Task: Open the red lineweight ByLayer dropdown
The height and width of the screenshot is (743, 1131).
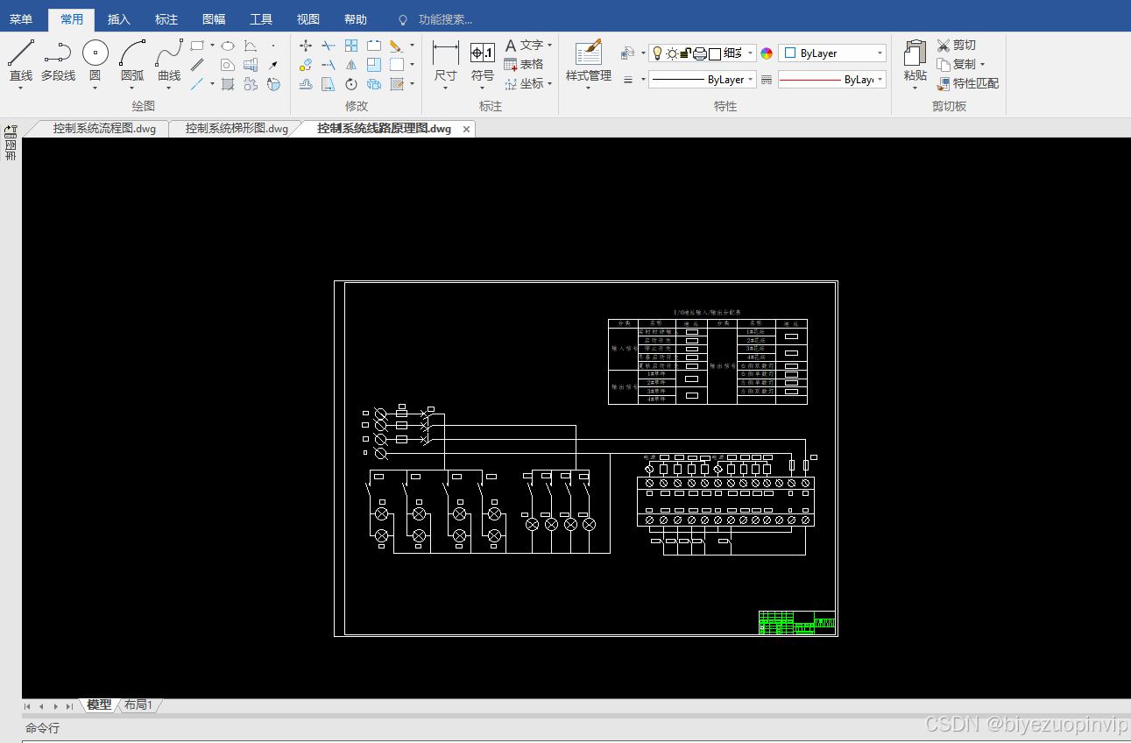Action: 832,80
